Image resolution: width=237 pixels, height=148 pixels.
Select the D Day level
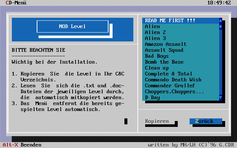click(x=153, y=98)
